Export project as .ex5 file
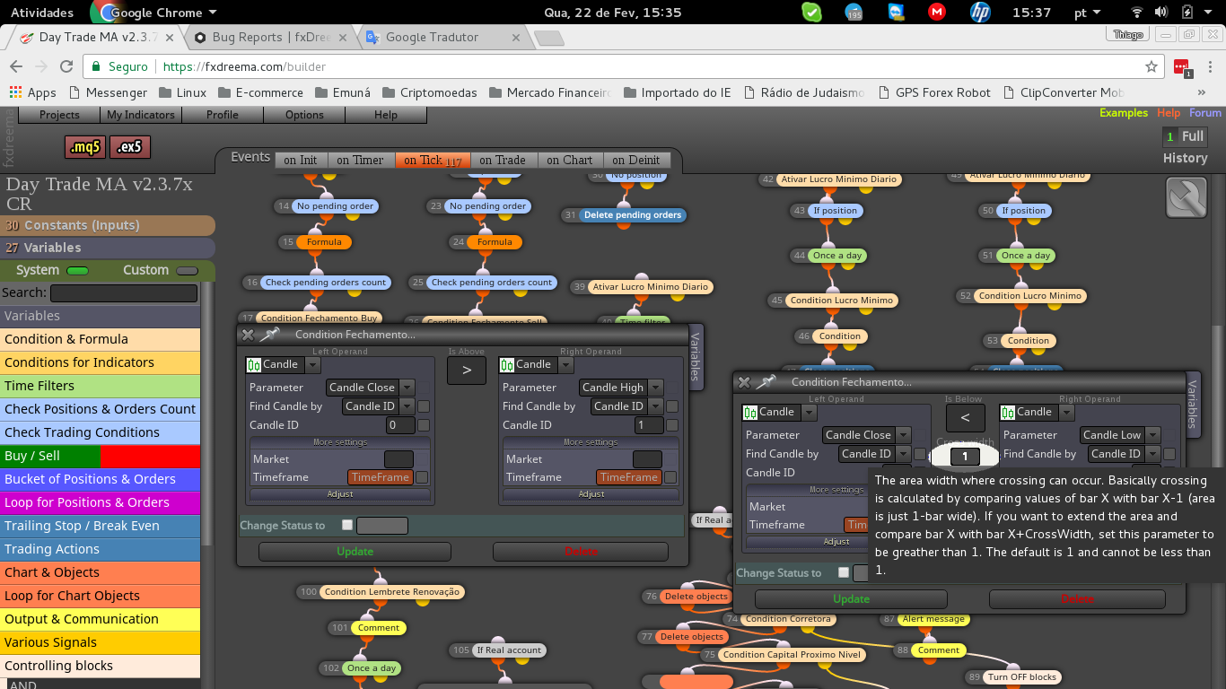The height and width of the screenshot is (689, 1226). coord(130,147)
